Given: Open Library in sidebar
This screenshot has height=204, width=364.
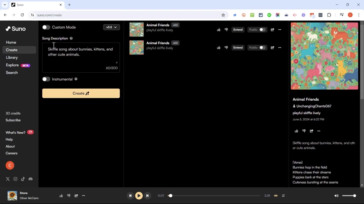Looking at the screenshot, I should pos(12,57).
